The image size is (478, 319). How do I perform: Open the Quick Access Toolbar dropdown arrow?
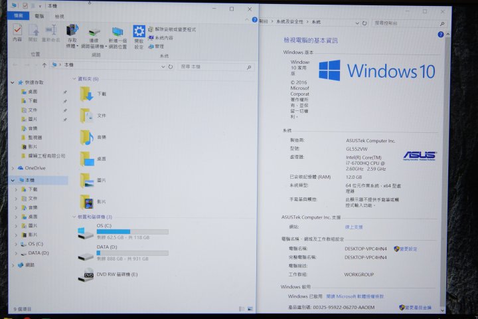pyautogui.click(x=40, y=6)
